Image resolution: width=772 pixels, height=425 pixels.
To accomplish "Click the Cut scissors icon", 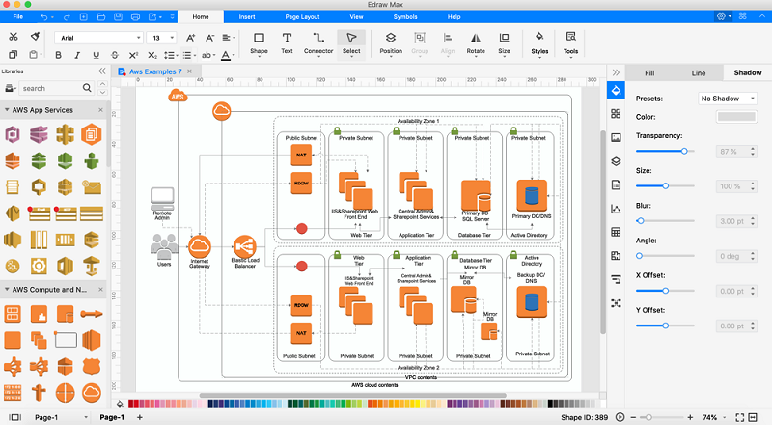I will 14,37.
